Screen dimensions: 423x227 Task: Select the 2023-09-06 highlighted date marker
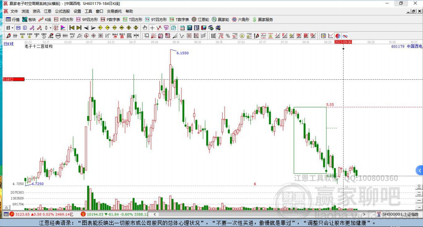click(343, 42)
